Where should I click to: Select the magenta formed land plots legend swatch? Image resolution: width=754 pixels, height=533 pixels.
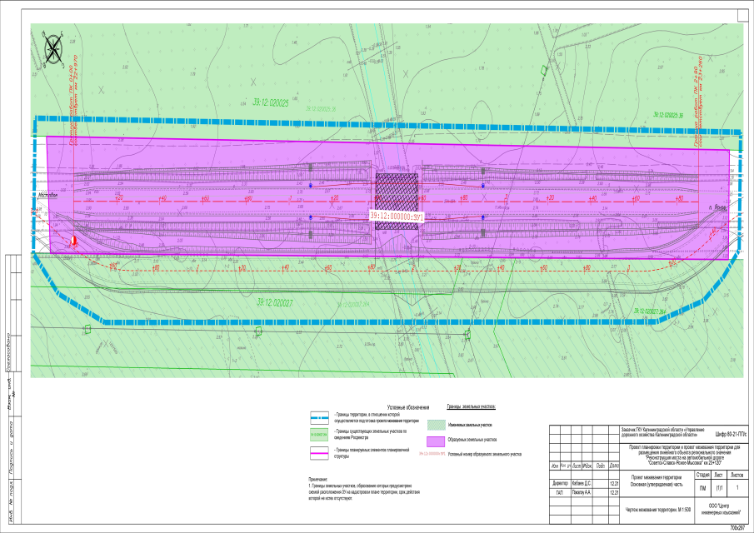pyautogui.click(x=435, y=441)
